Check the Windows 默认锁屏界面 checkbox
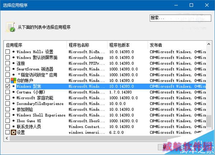The width and height of the screenshot is (215, 155). pos(8,57)
